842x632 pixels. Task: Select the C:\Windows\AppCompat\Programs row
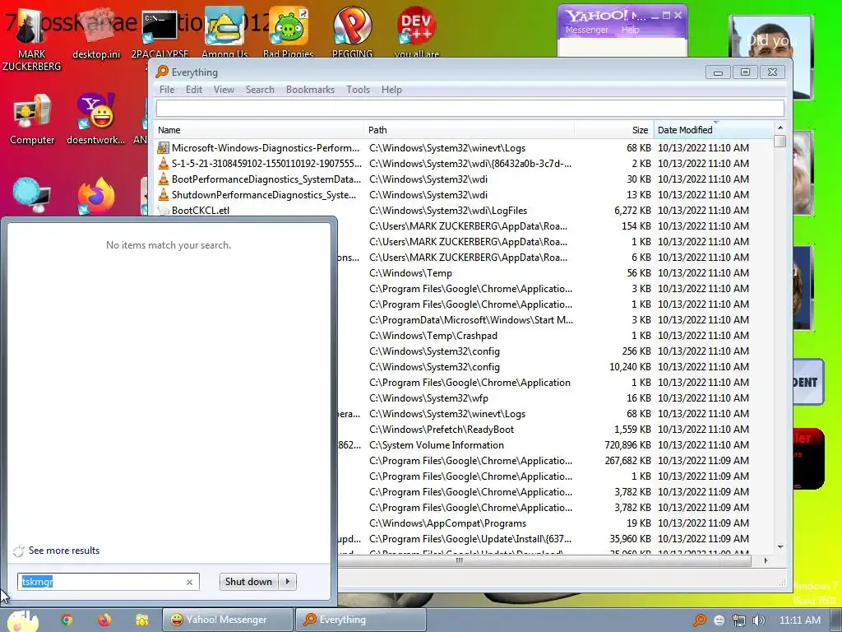point(556,523)
